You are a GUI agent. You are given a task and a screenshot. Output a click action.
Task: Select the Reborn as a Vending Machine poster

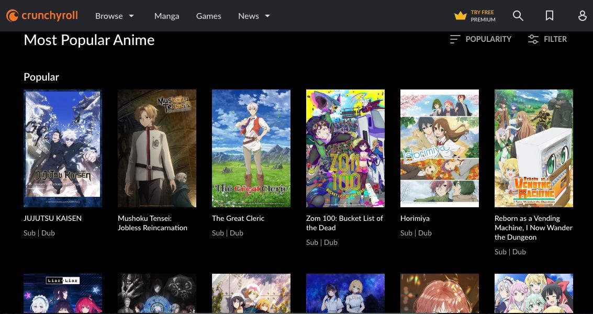click(x=534, y=148)
